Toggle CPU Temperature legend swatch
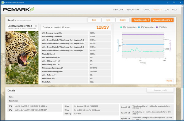The height and width of the screenshot is (121, 184). point(121,27)
